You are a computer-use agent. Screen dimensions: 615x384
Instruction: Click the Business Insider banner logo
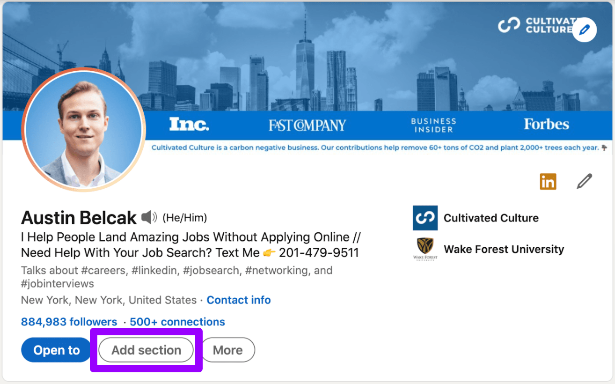point(433,125)
